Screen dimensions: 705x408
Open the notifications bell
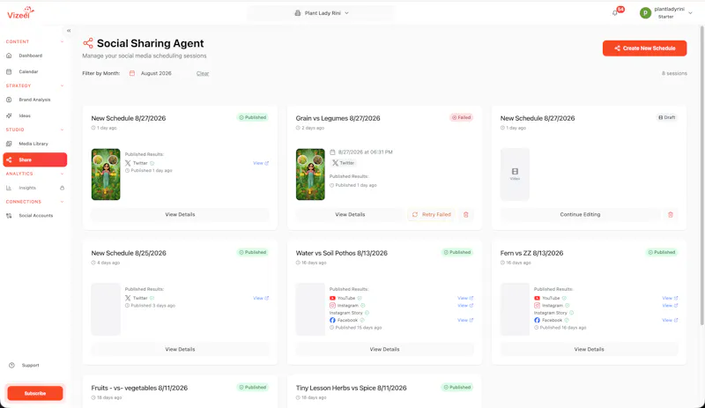tap(614, 13)
